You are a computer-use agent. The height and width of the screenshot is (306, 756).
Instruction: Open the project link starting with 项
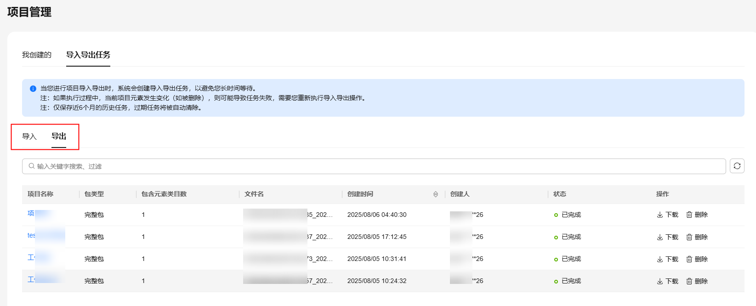click(x=40, y=214)
